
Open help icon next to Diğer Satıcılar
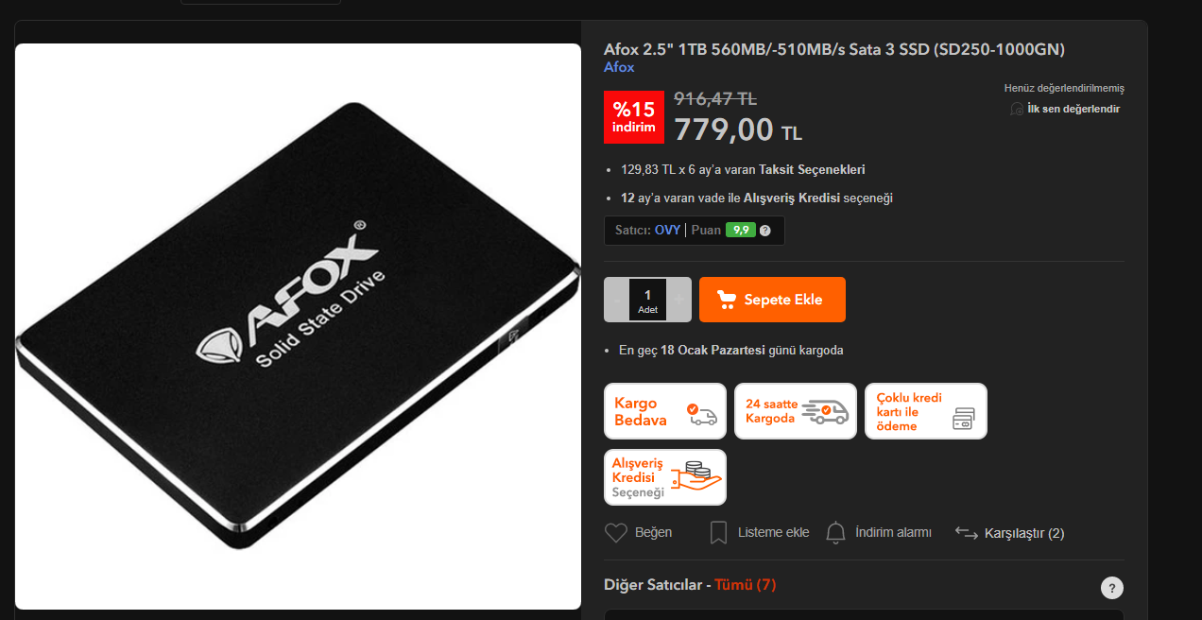pos(1112,587)
